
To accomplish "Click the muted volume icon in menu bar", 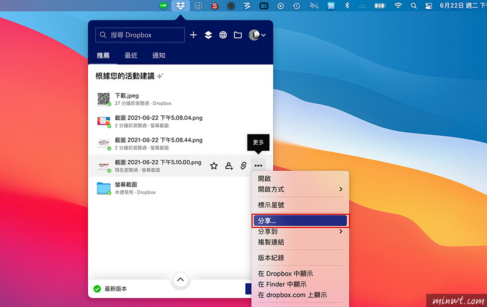I will coord(314,6).
